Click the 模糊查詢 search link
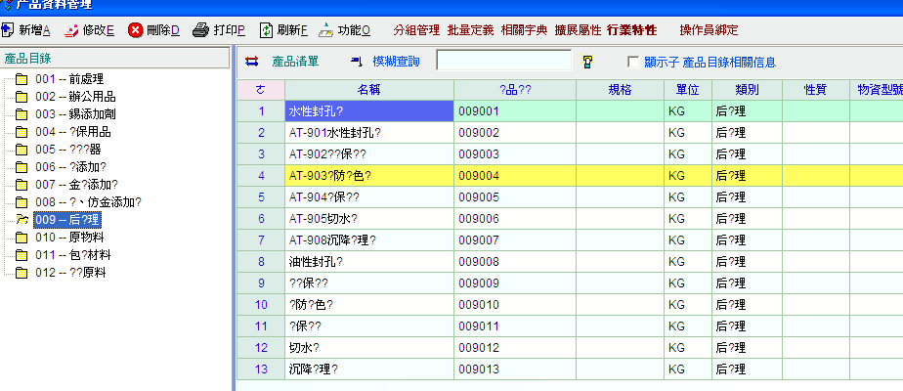 click(396, 62)
